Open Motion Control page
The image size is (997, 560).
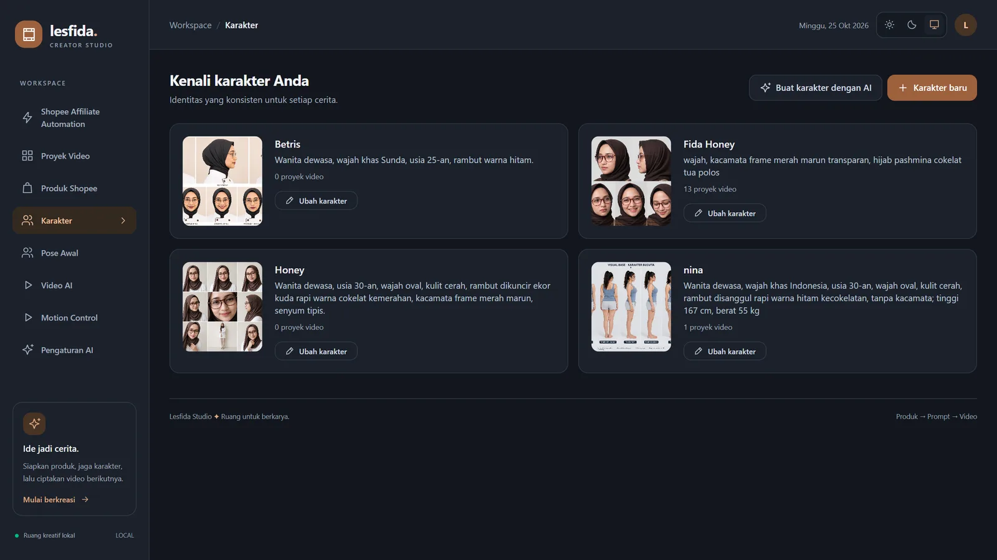click(74, 317)
